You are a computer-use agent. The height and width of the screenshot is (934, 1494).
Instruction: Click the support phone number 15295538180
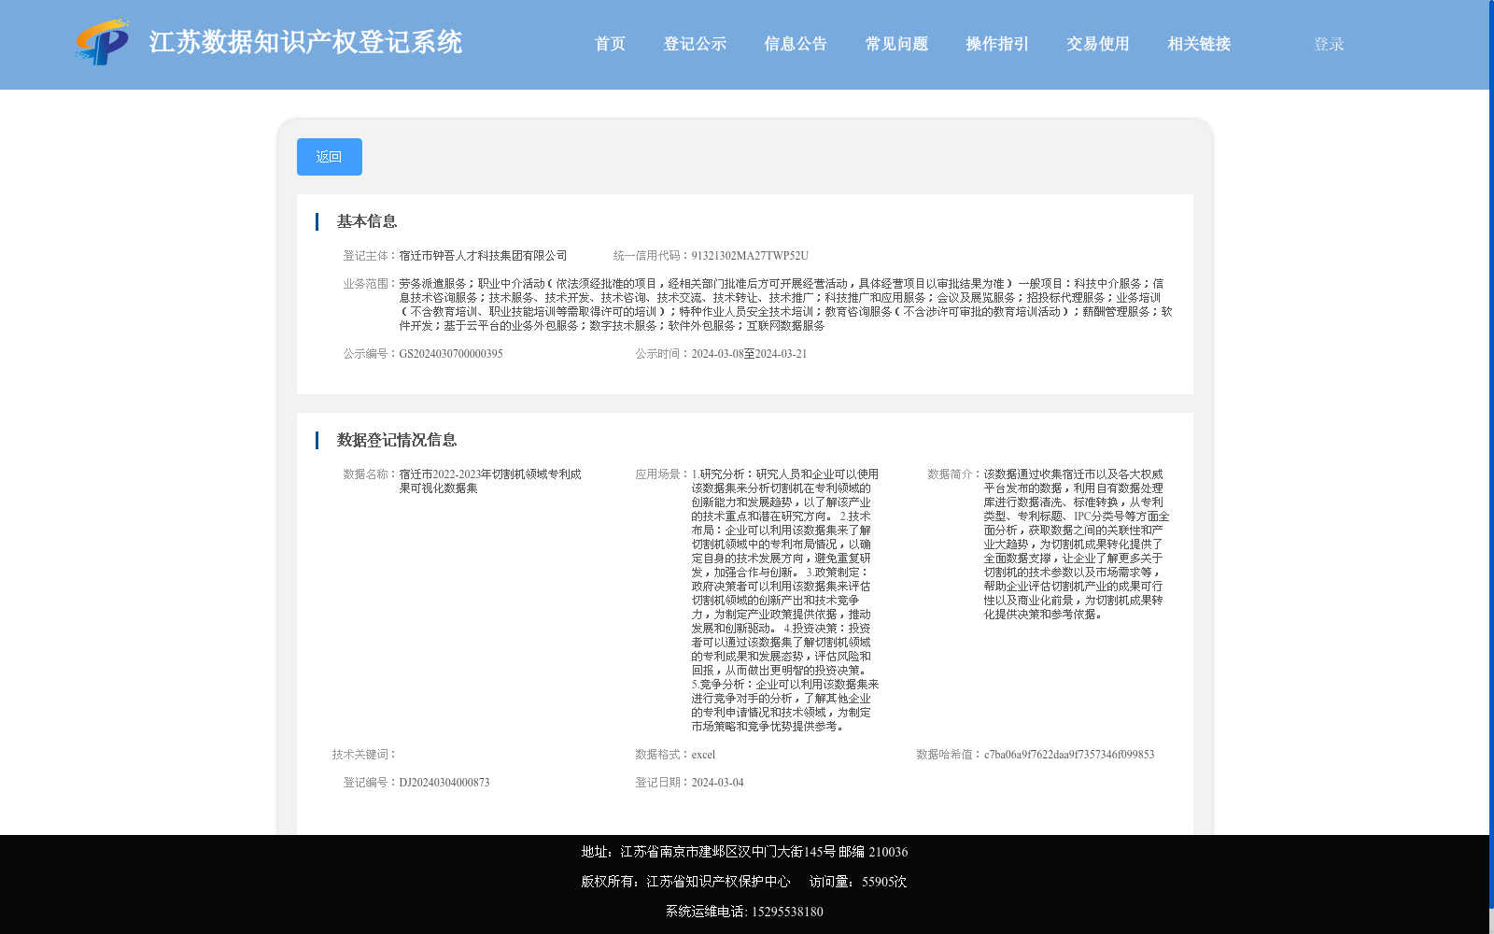coord(787,912)
